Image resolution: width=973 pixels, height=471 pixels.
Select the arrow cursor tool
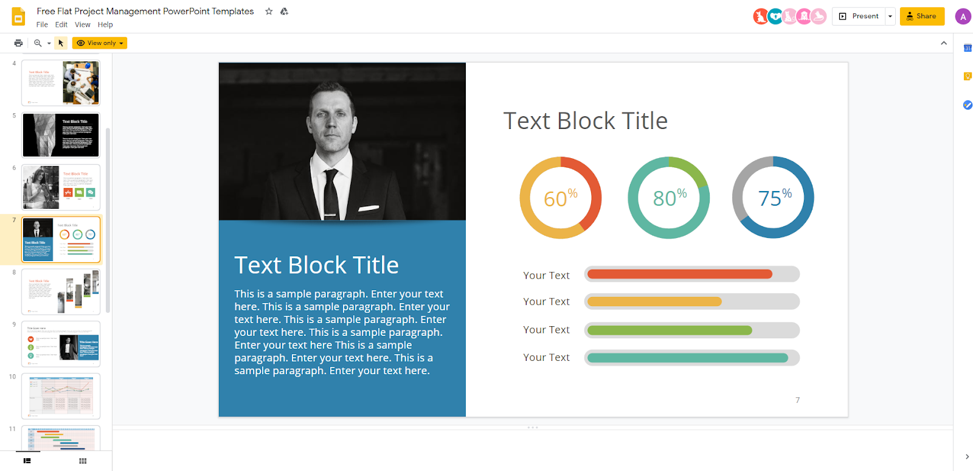point(61,43)
